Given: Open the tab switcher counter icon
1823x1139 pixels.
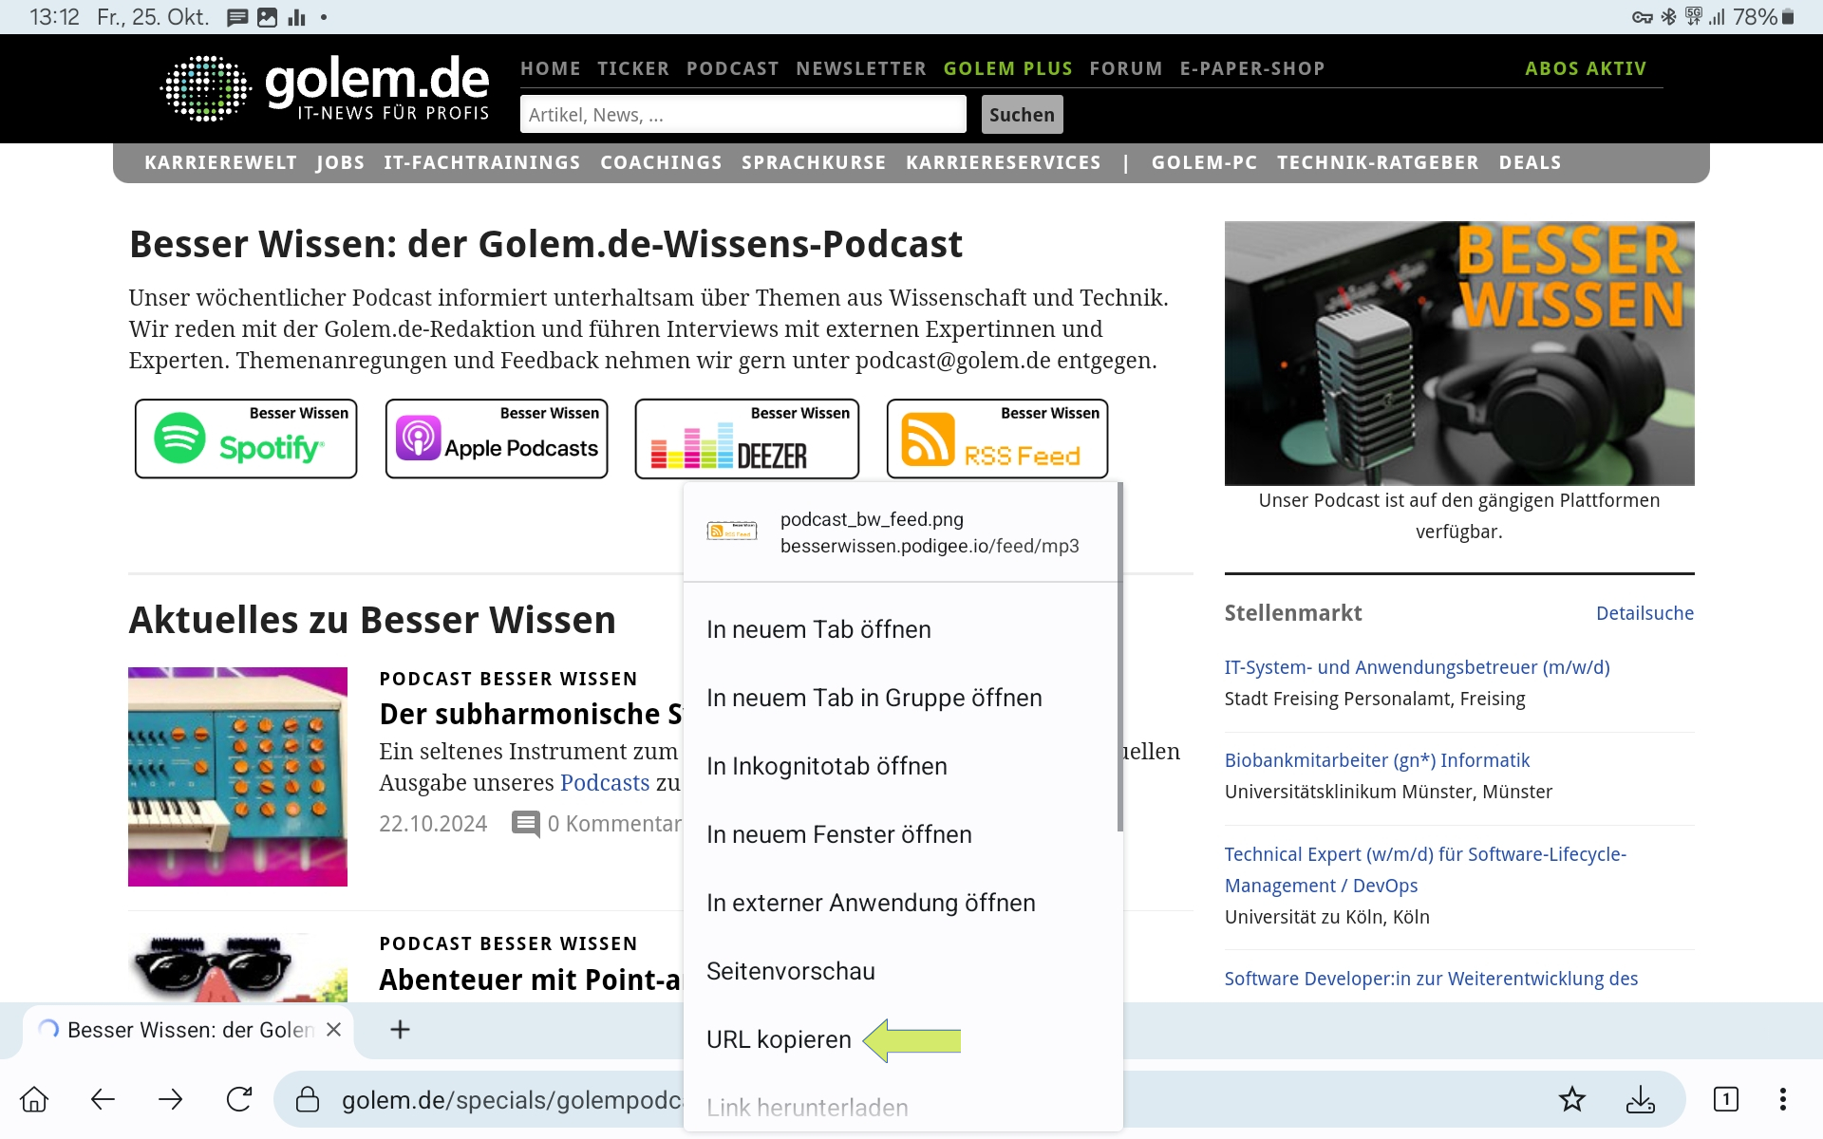Looking at the screenshot, I should (1725, 1099).
